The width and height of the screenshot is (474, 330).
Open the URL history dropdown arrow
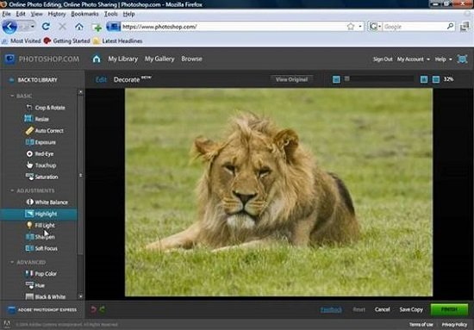(x=360, y=27)
